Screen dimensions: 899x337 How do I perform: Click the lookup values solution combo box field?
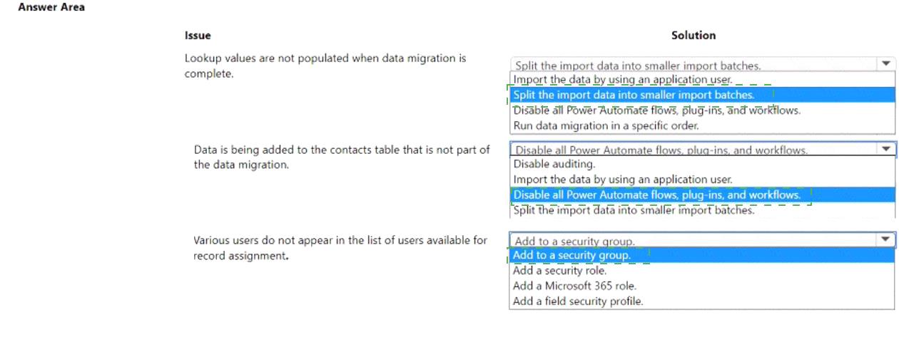click(x=692, y=65)
